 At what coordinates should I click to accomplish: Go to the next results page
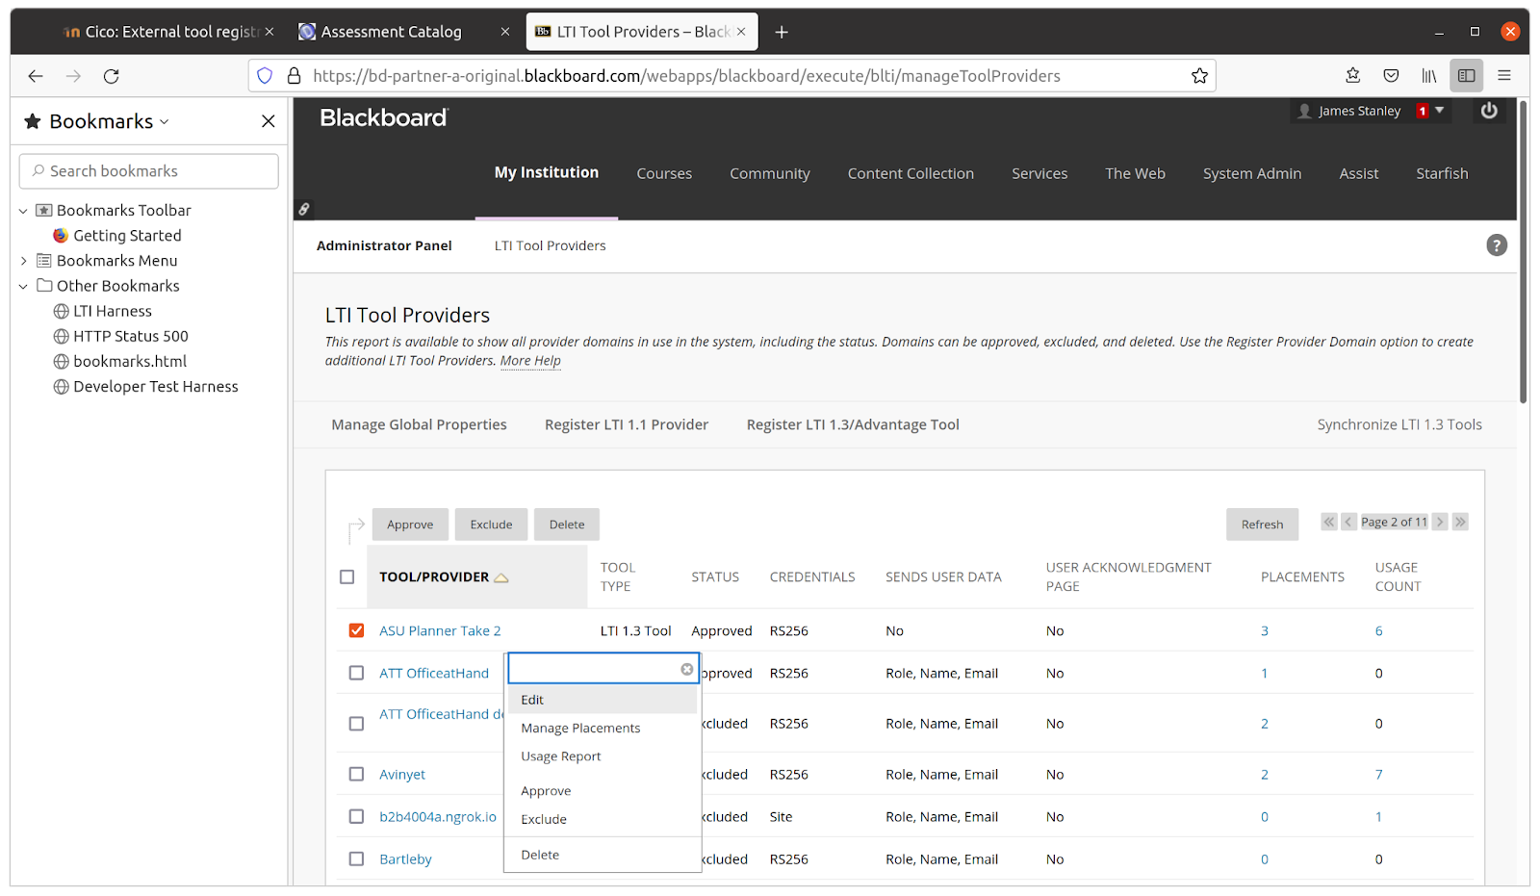[x=1440, y=522]
